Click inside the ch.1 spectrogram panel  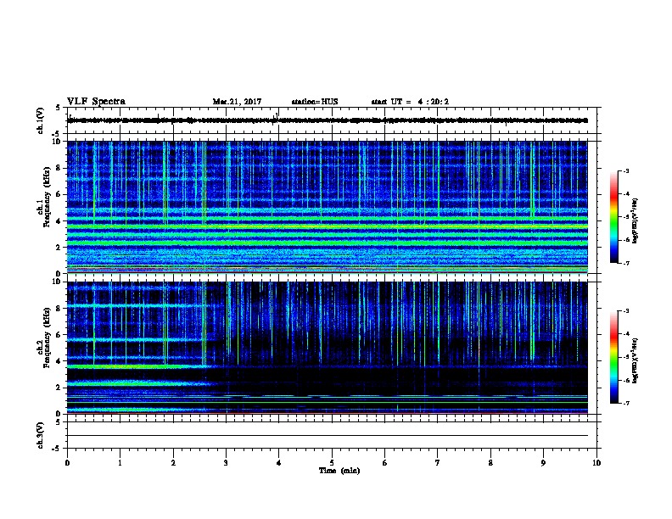[328, 207]
